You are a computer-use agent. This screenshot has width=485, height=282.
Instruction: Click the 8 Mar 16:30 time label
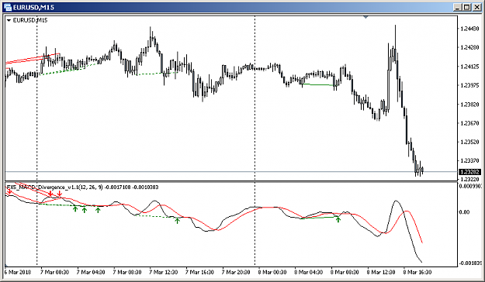tap(417, 272)
